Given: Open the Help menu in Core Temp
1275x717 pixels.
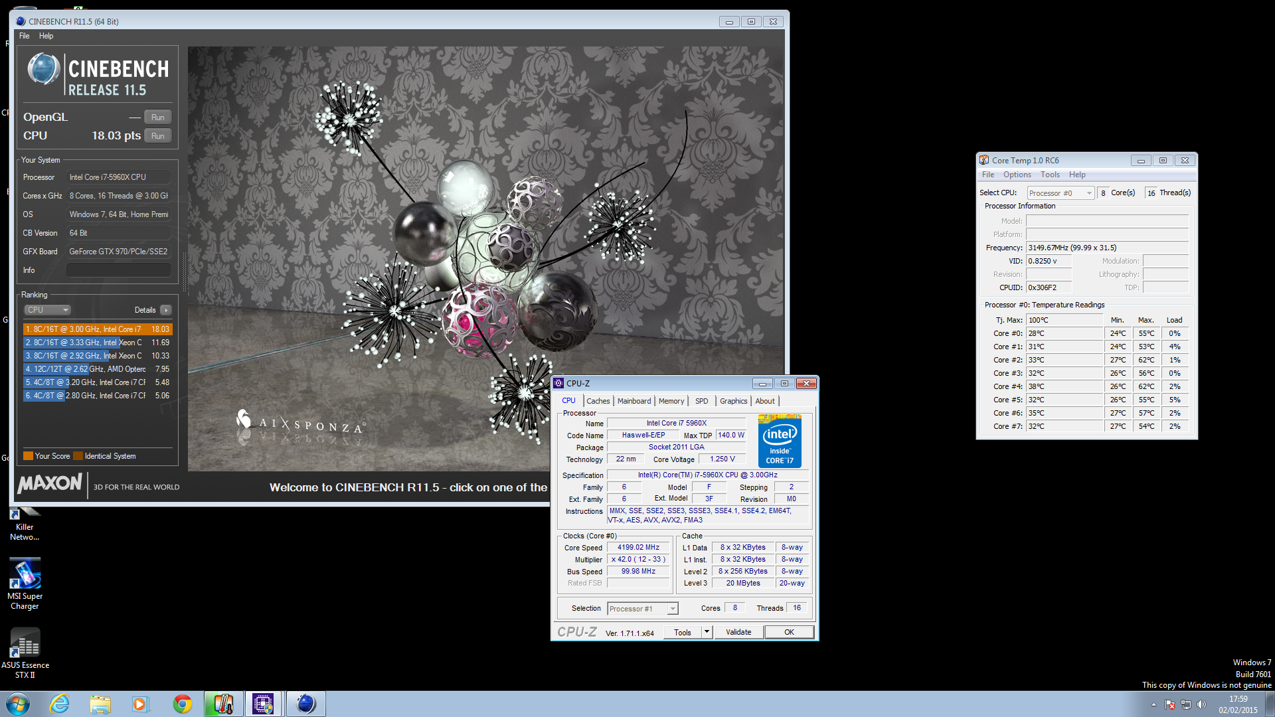Looking at the screenshot, I should (x=1077, y=175).
